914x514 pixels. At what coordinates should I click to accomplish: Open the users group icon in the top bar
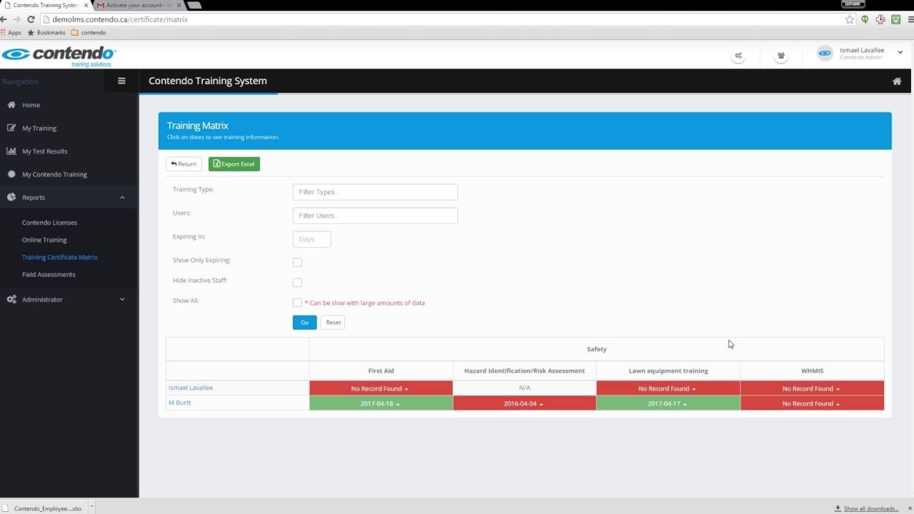[x=781, y=56]
